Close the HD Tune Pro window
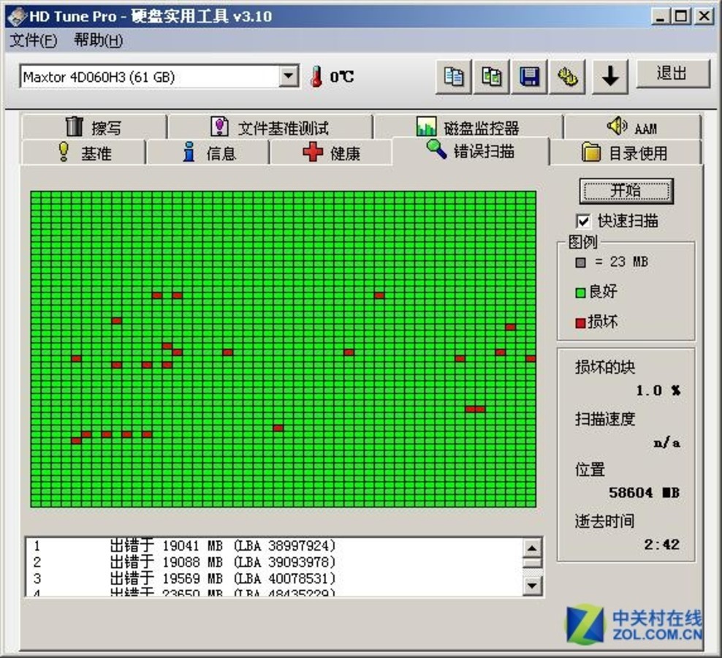The image size is (722, 658). click(x=704, y=17)
